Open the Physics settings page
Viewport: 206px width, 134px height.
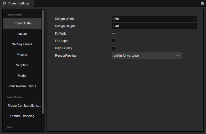[x=22, y=55]
